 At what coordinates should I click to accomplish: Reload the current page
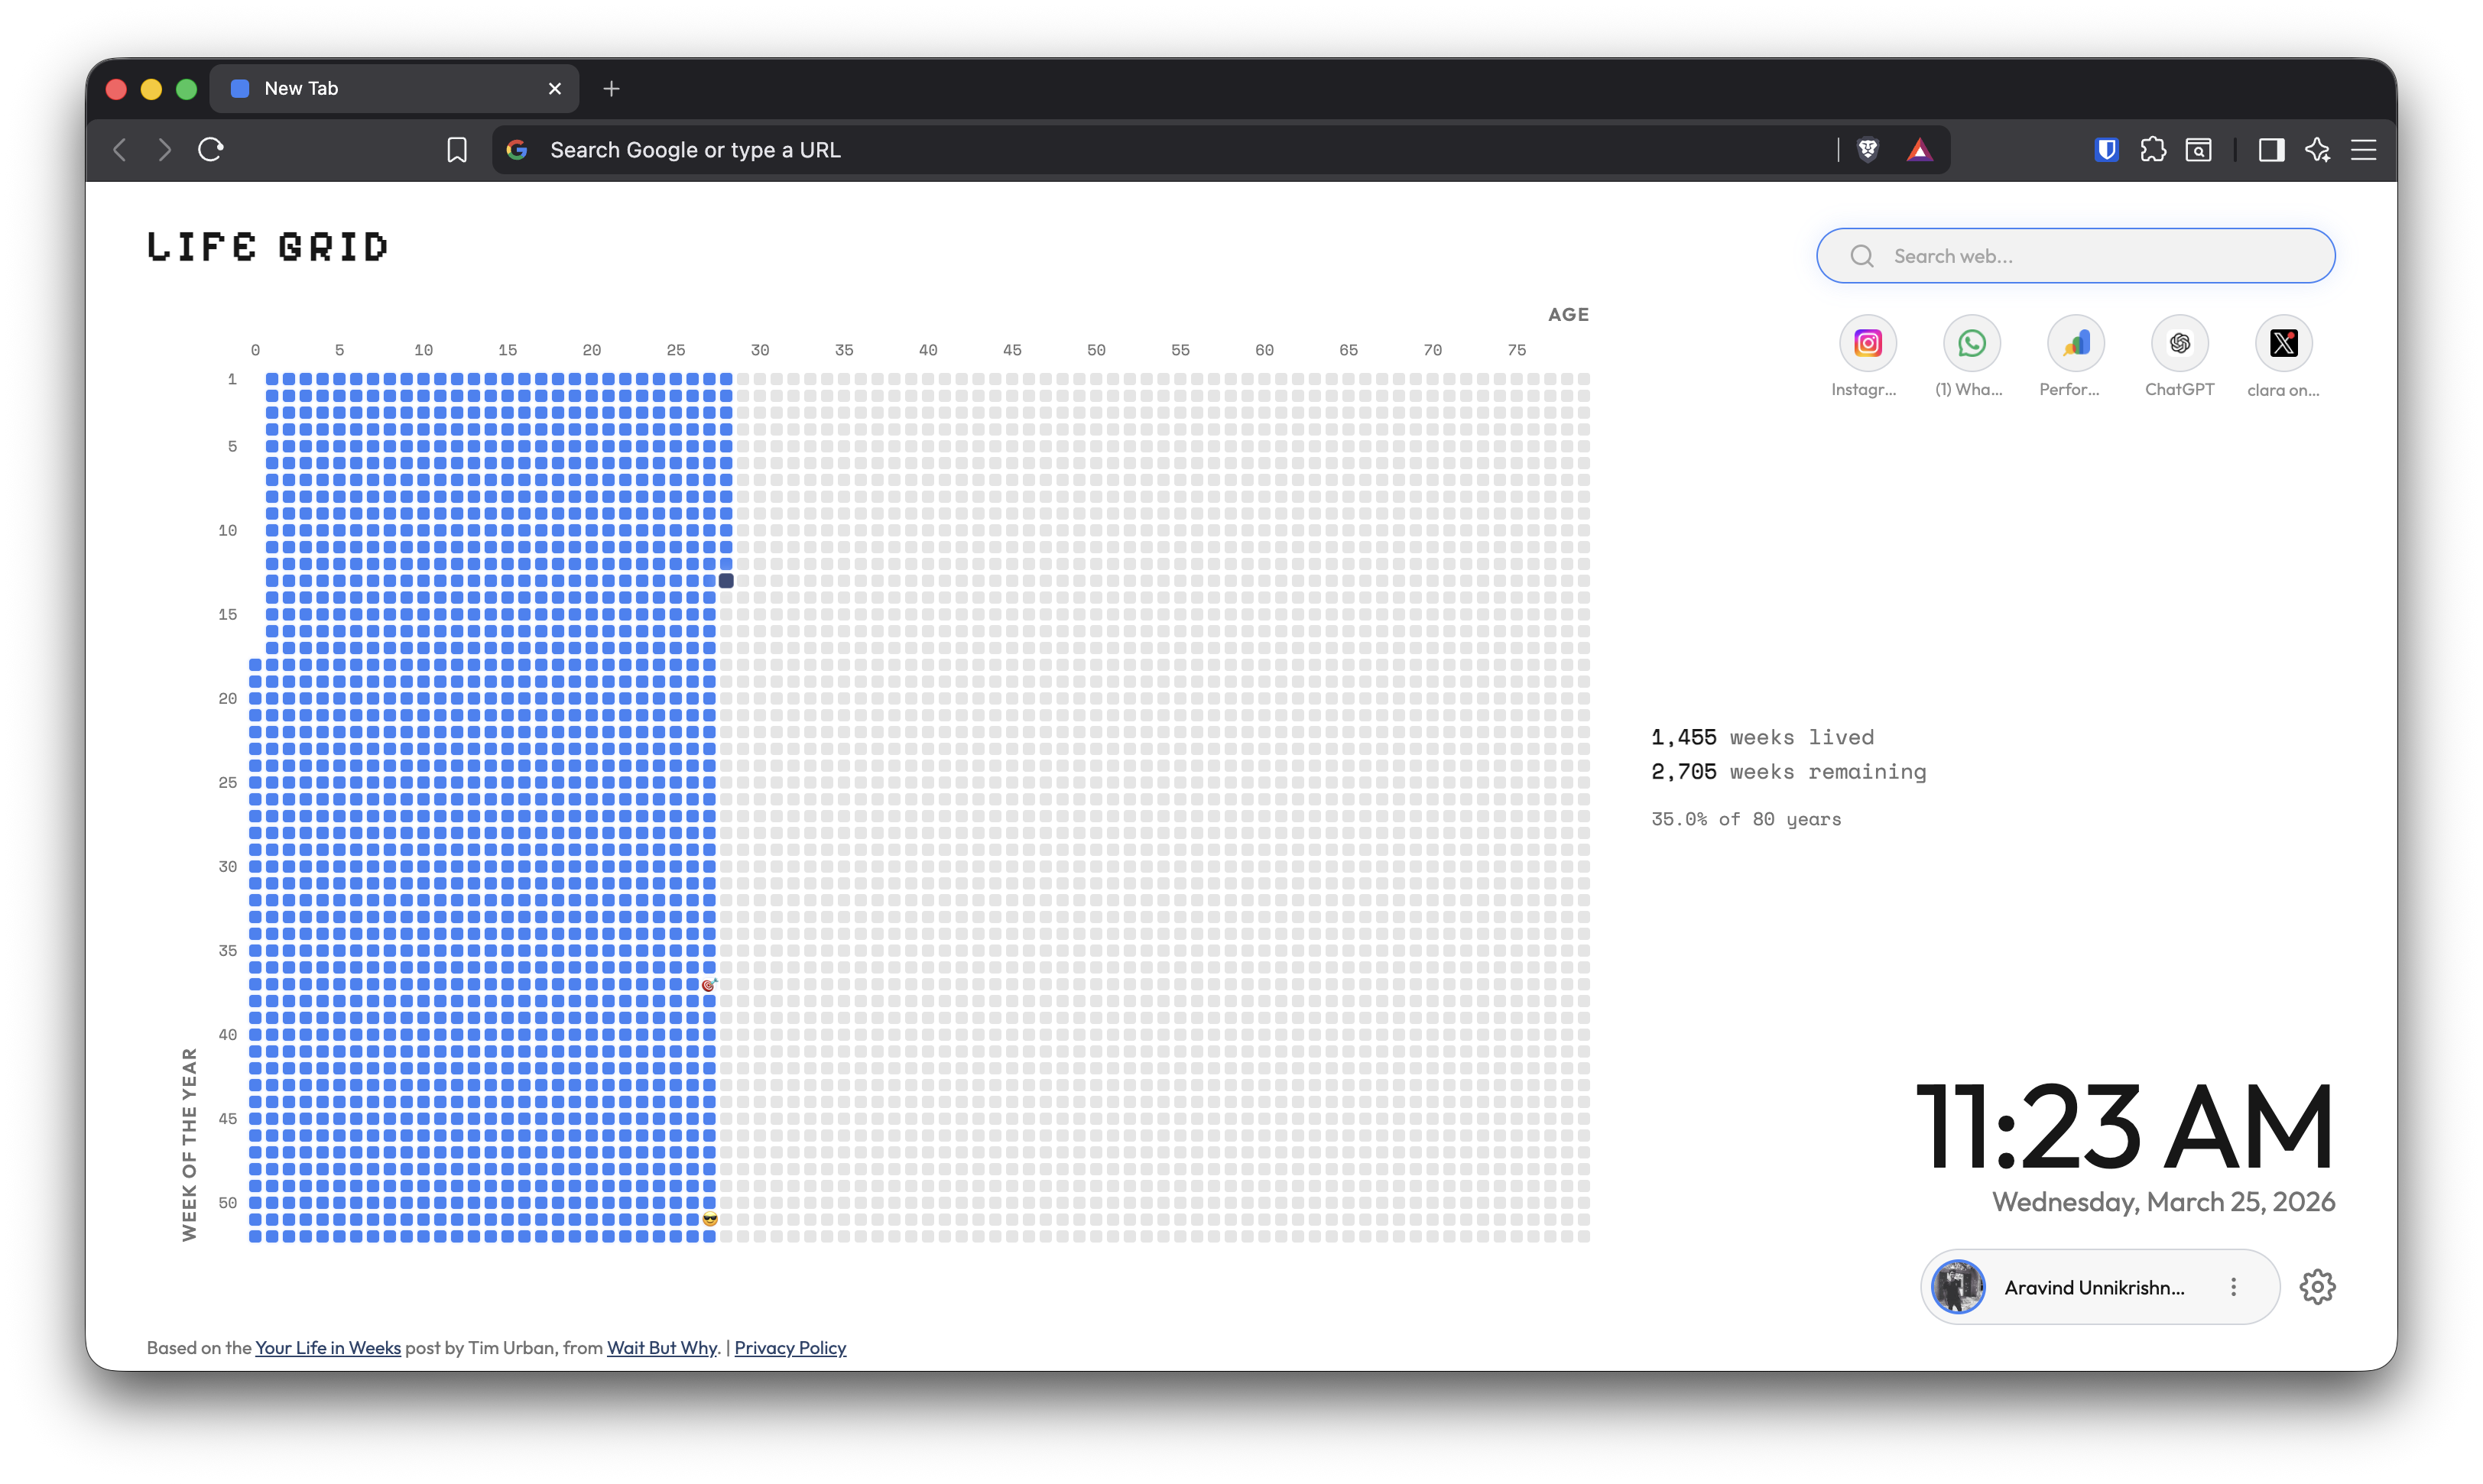click(x=210, y=149)
